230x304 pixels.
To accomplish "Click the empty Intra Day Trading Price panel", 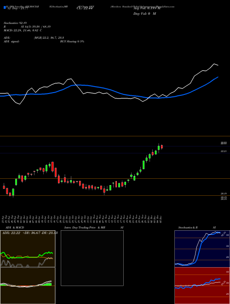I will point(92,258).
